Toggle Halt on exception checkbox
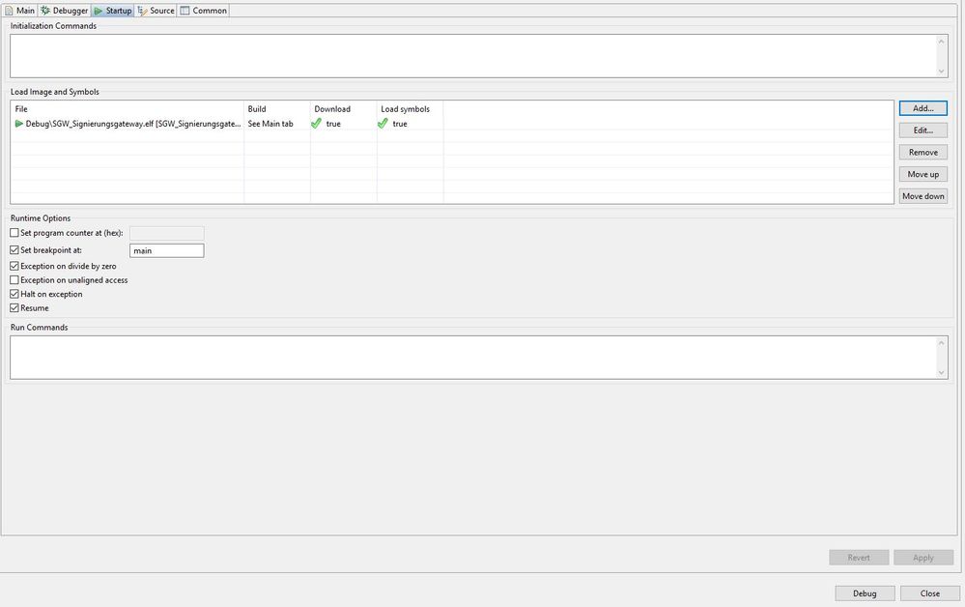 coord(14,294)
